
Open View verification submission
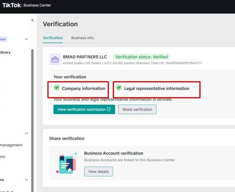pyautogui.click(x=84, y=109)
